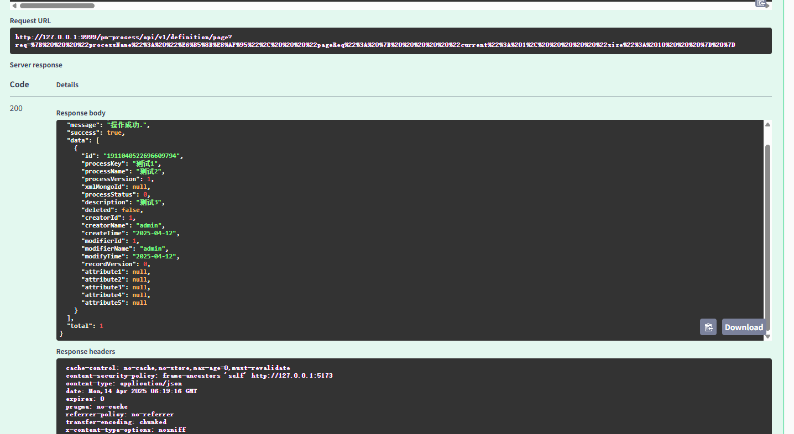794x434 pixels.
Task: Click the small gray arrow next to copy URL icon
Action: pos(767,6)
